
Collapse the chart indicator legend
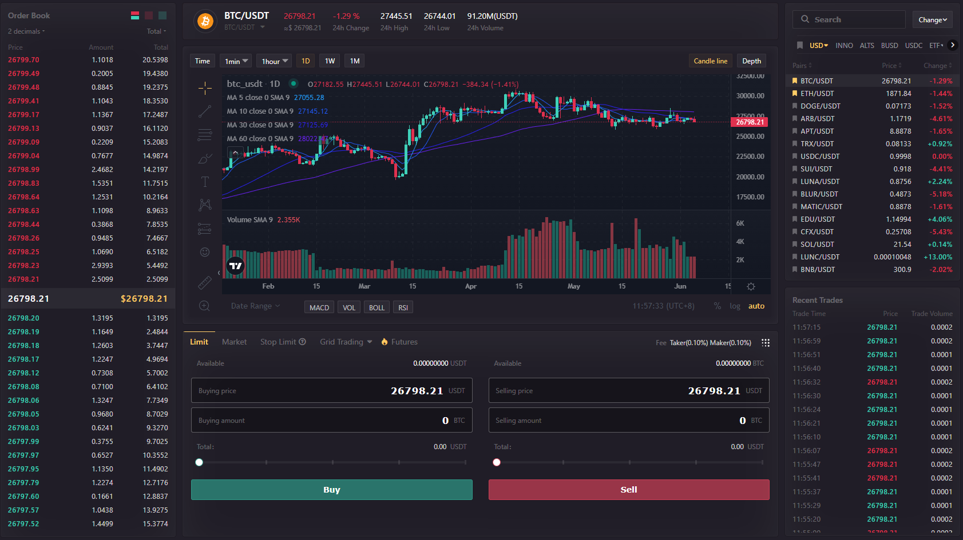(235, 153)
